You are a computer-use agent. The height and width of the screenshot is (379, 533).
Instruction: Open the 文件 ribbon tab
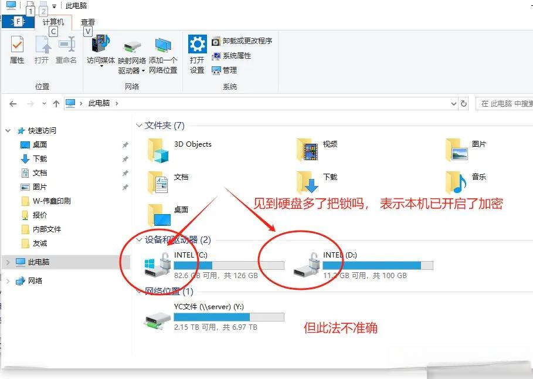point(18,22)
